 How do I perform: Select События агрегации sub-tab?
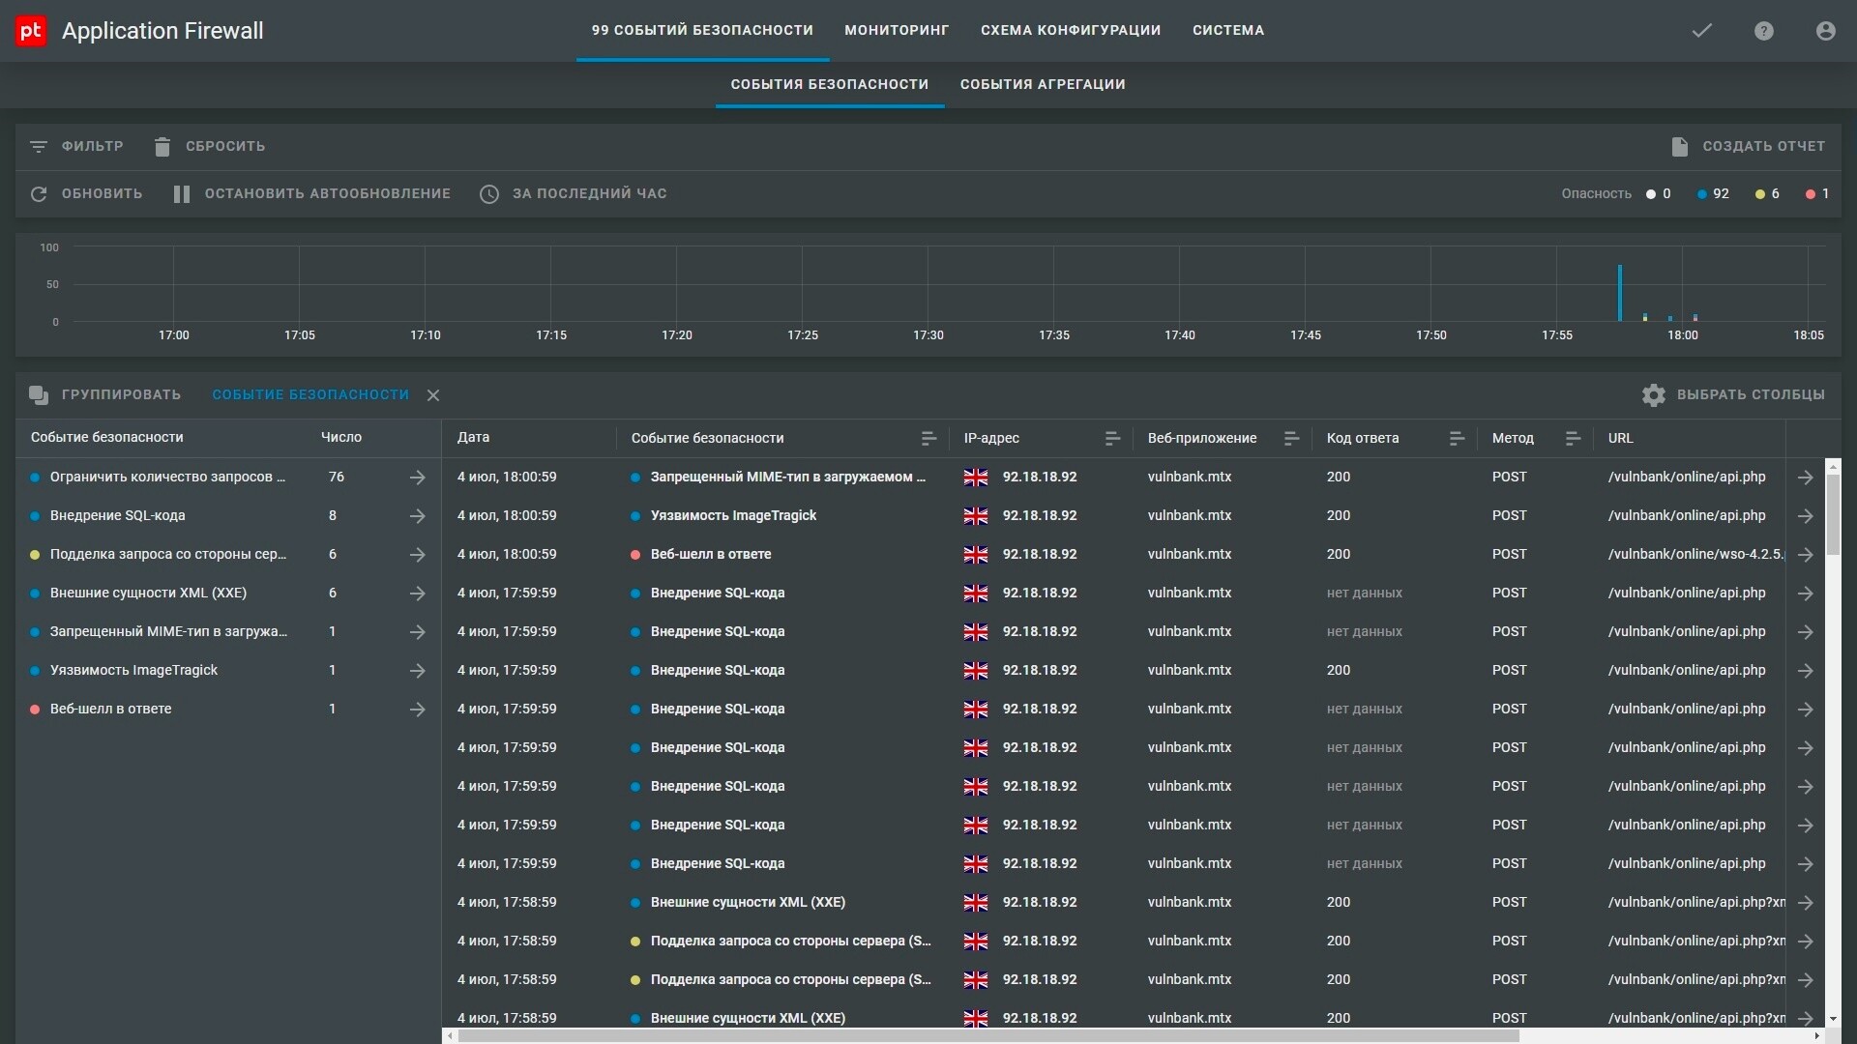[x=1043, y=85]
